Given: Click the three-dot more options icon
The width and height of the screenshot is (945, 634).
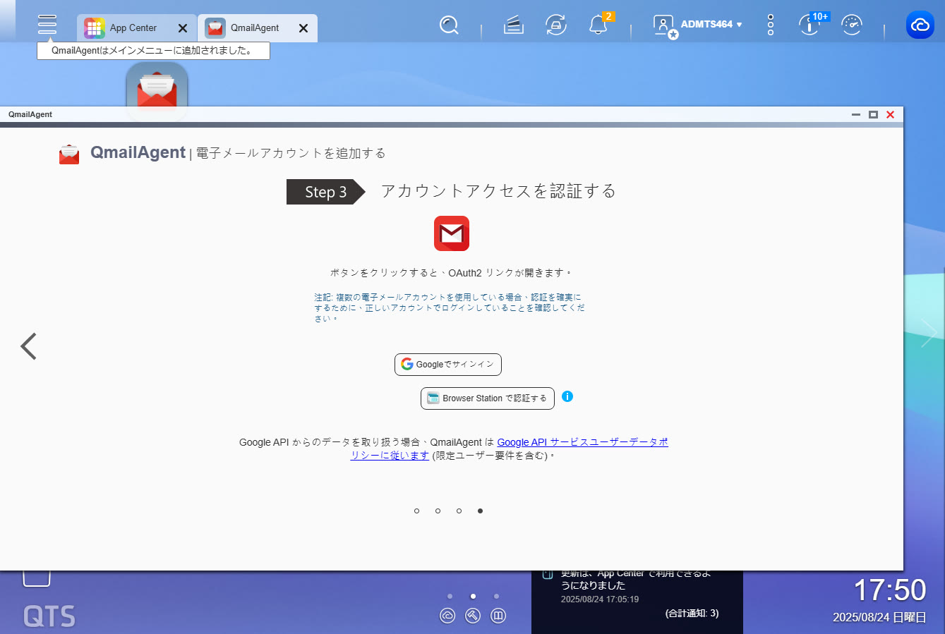Looking at the screenshot, I should click(x=770, y=25).
